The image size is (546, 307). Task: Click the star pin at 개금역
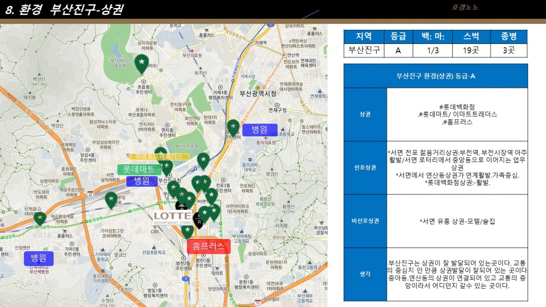pyautogui.click(x=40, y=218)
